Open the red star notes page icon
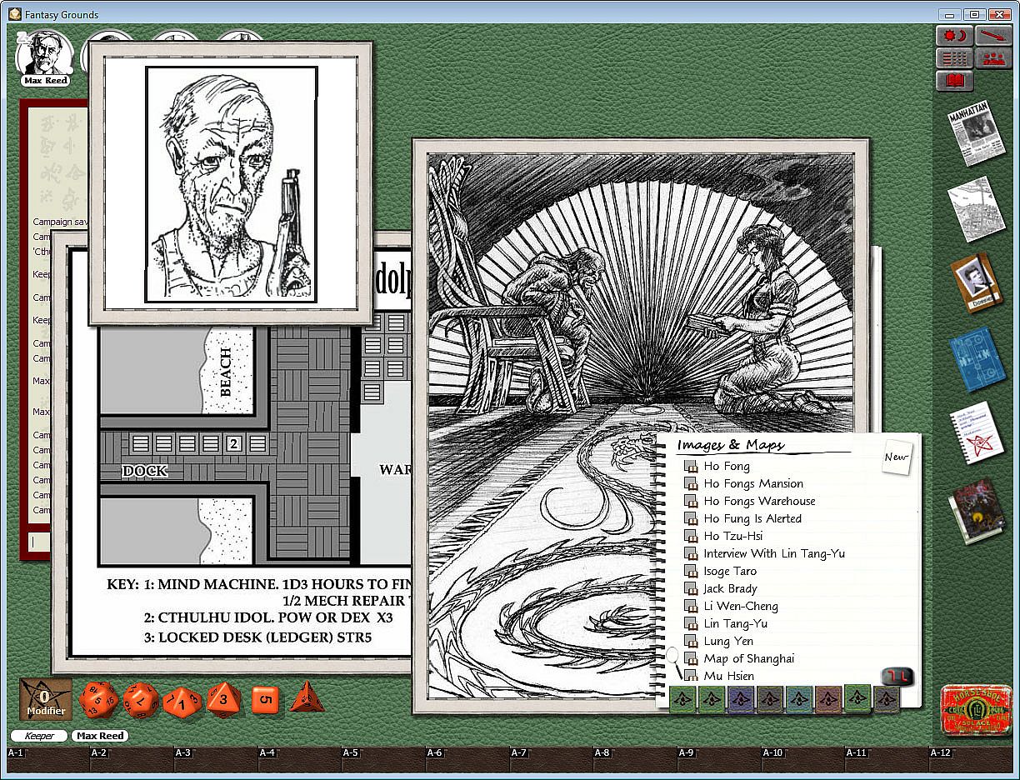The image size is (1020, 780). 976,433
